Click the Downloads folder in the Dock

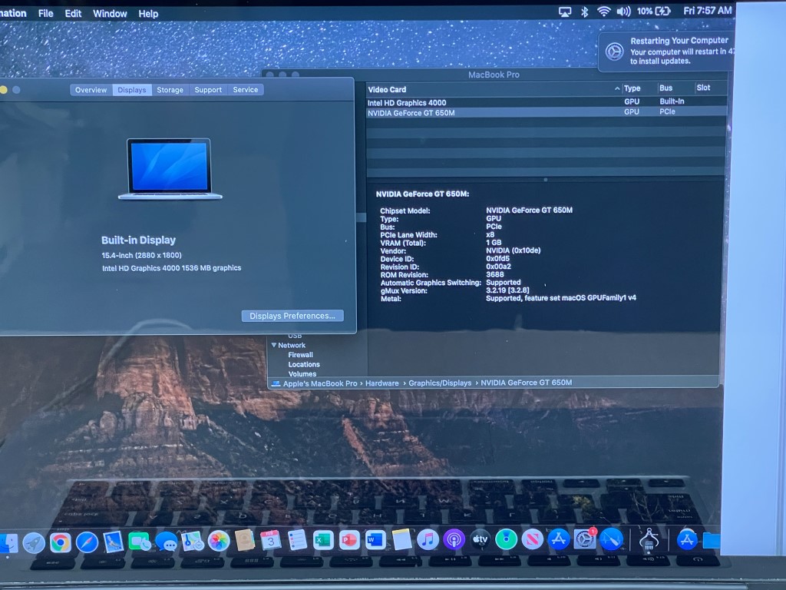point(712,540)
